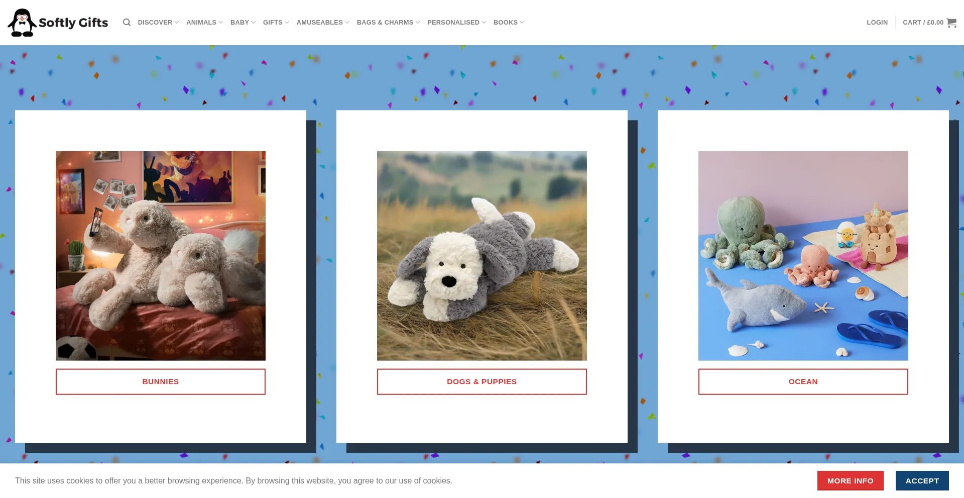The height and width of the screenshot is (498, 964).
Task: Open search with the magnifying glass icon
Action: click(x=127, y=23)
